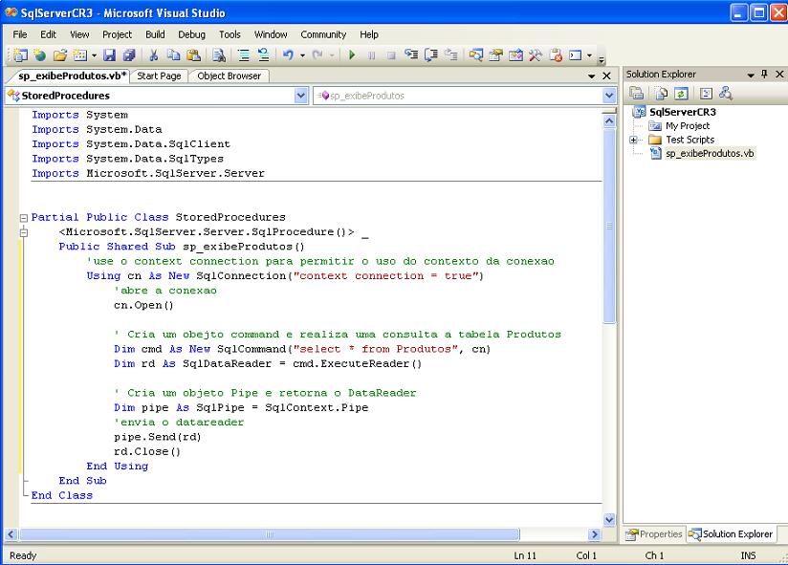Close the Solution Explorer panel
Image resolution: width=788 pixels, height=565 pixels.
point(779,74)
